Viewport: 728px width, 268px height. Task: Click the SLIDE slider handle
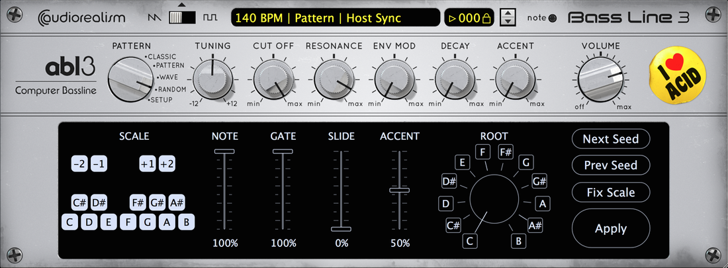[x=341, y=228]
